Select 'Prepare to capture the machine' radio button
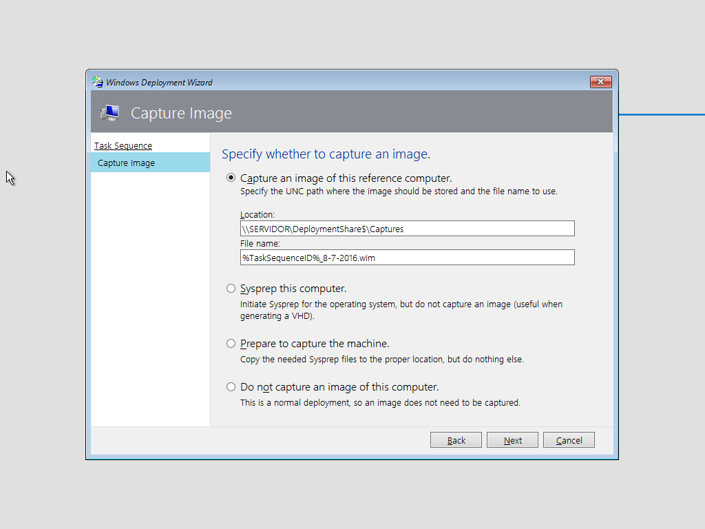Image resolution: width=705 pixels, height=529 pixels. [231, 343]
